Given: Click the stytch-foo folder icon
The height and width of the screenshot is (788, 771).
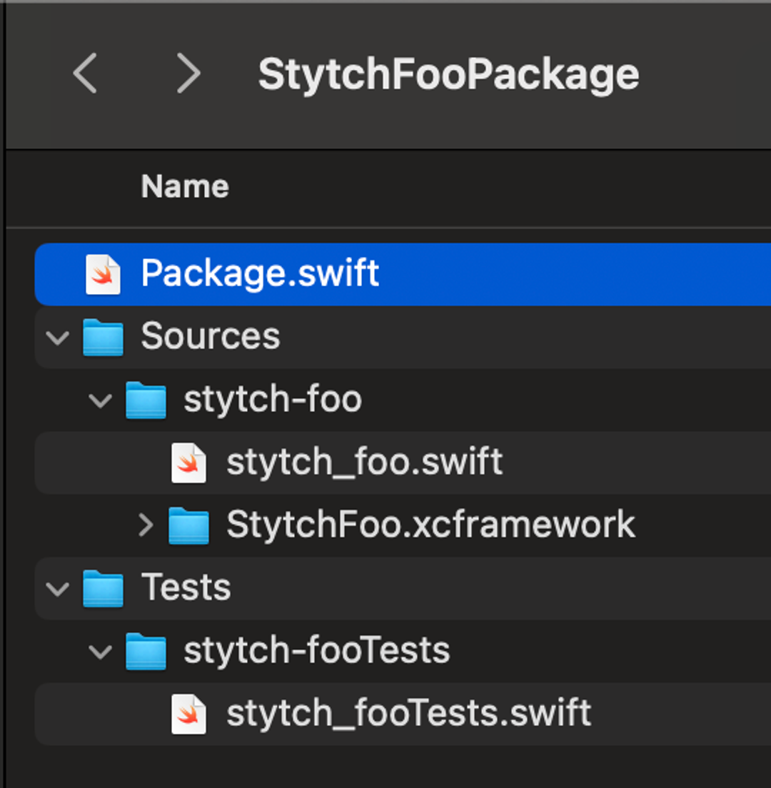Looking at the screenshot, I should (x=146, y=400).
